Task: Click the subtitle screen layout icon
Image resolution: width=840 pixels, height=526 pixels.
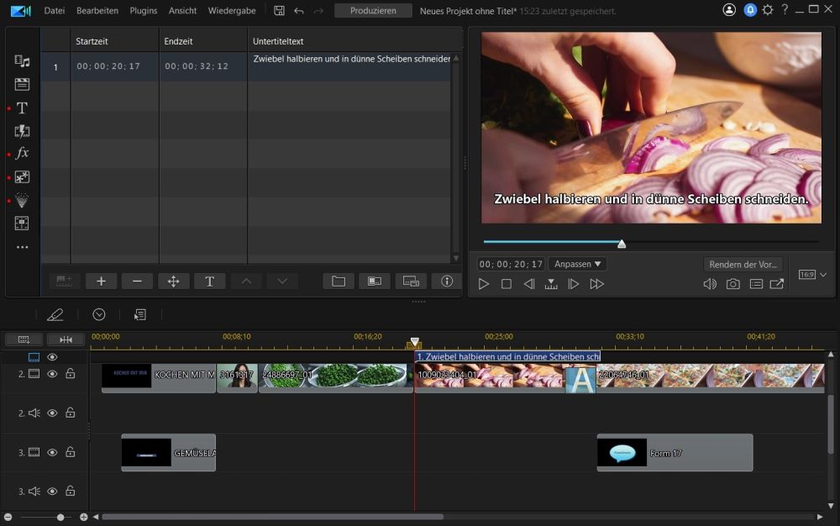Action: 411,281
